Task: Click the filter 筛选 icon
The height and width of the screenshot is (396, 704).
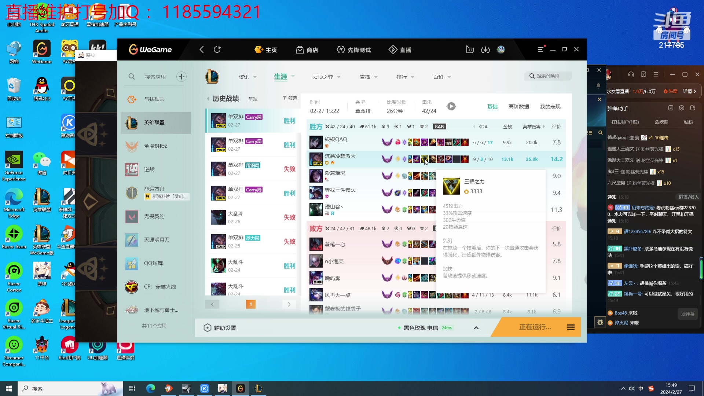Action: [285, 98]
